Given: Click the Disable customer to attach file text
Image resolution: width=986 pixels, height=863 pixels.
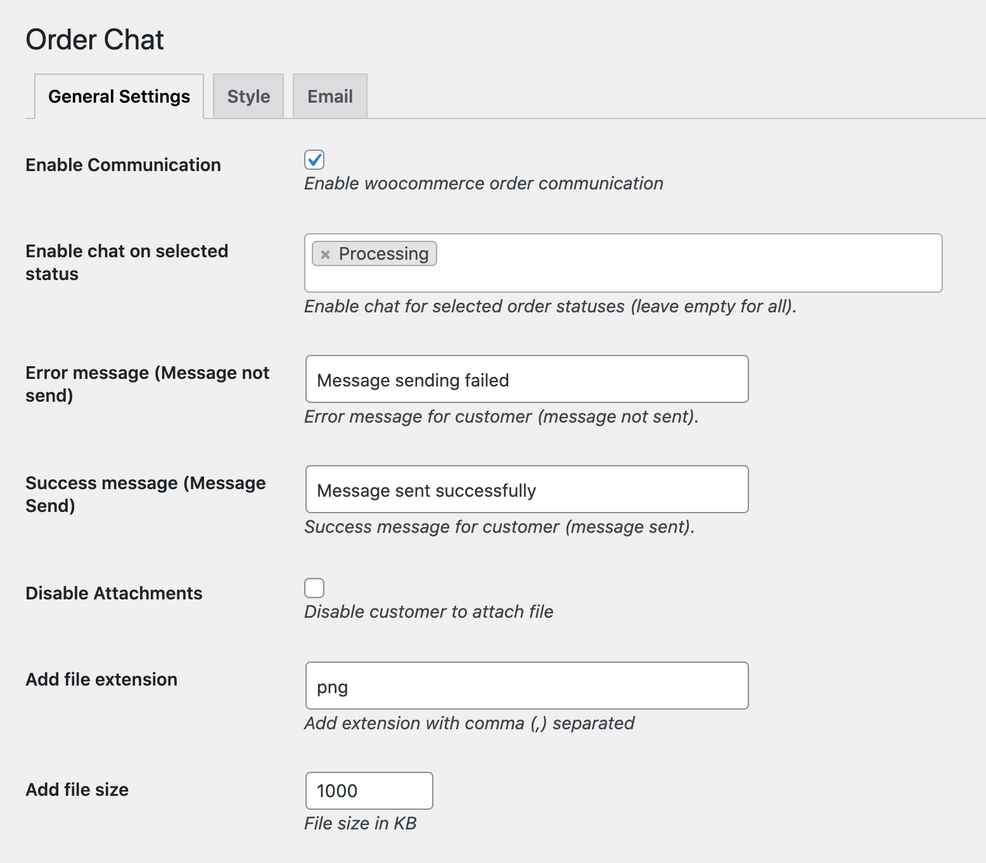Looking at the screenshot, I should click(x=429, y=611).
